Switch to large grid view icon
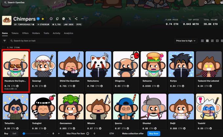The width and height of the screenshot is (223, 137). (x=202, y=41)
